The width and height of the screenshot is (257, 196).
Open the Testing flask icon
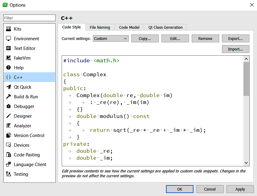(x=8, y=174)
